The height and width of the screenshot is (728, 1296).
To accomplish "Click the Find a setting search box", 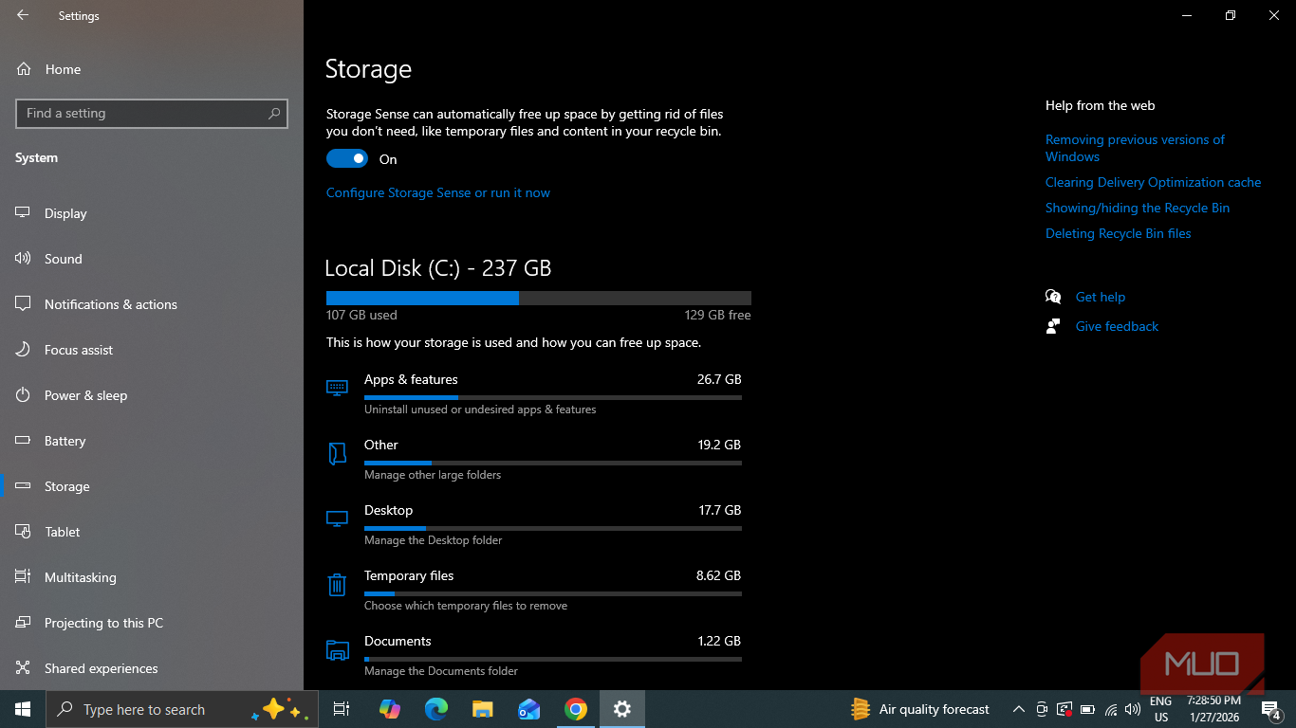I will coord(152,113).
